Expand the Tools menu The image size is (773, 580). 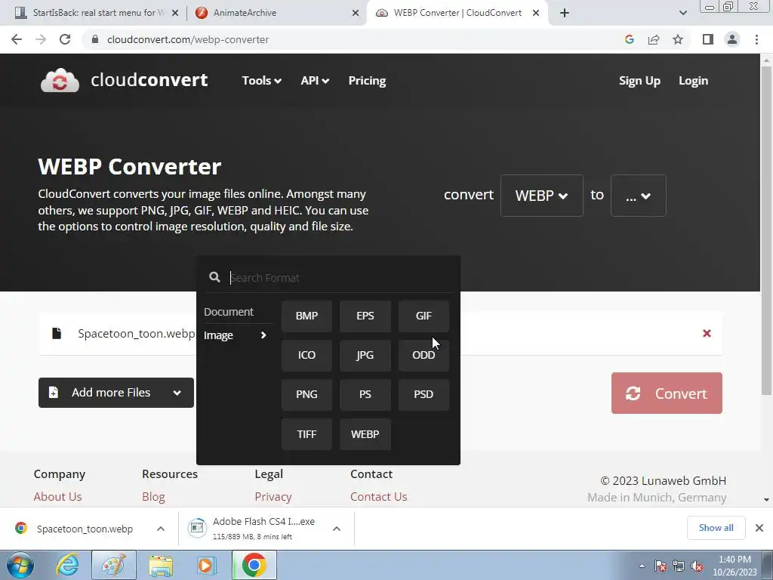[x=261, y=80]
